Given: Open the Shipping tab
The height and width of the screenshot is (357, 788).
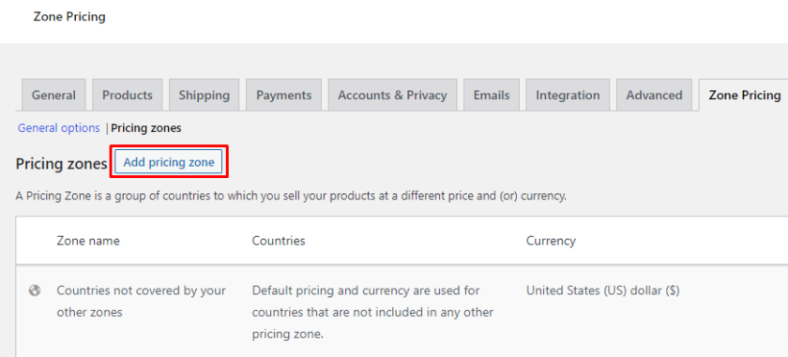Looking at the screenshot, I should pyautogui.click(x=205, y=95).
